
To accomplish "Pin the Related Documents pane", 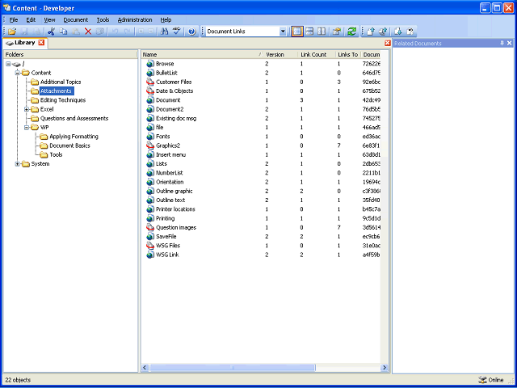I will coord(502,43).
